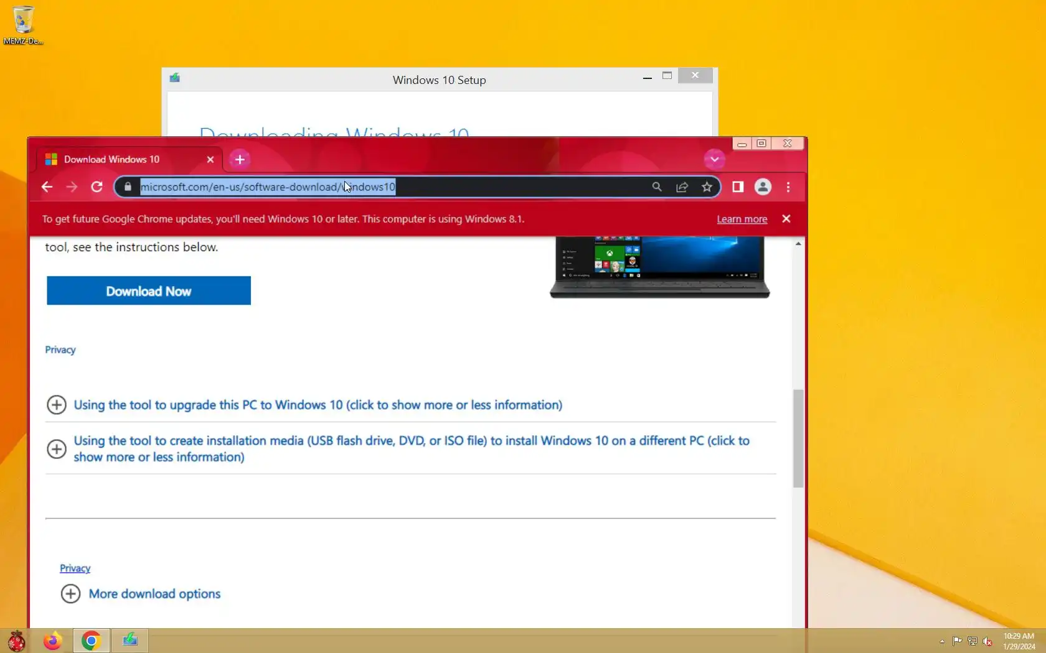The image size is (1046, 653).
Task: Open Firefox from the taskbar
Action: coord(53,641)
